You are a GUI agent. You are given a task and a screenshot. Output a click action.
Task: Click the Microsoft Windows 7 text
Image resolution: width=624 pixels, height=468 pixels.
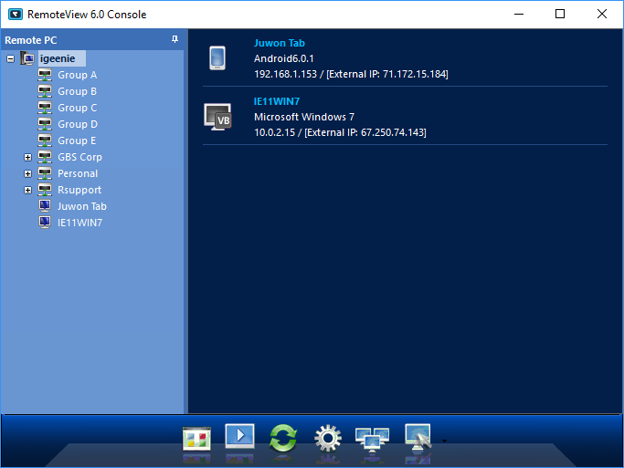(x=304, y=117)
